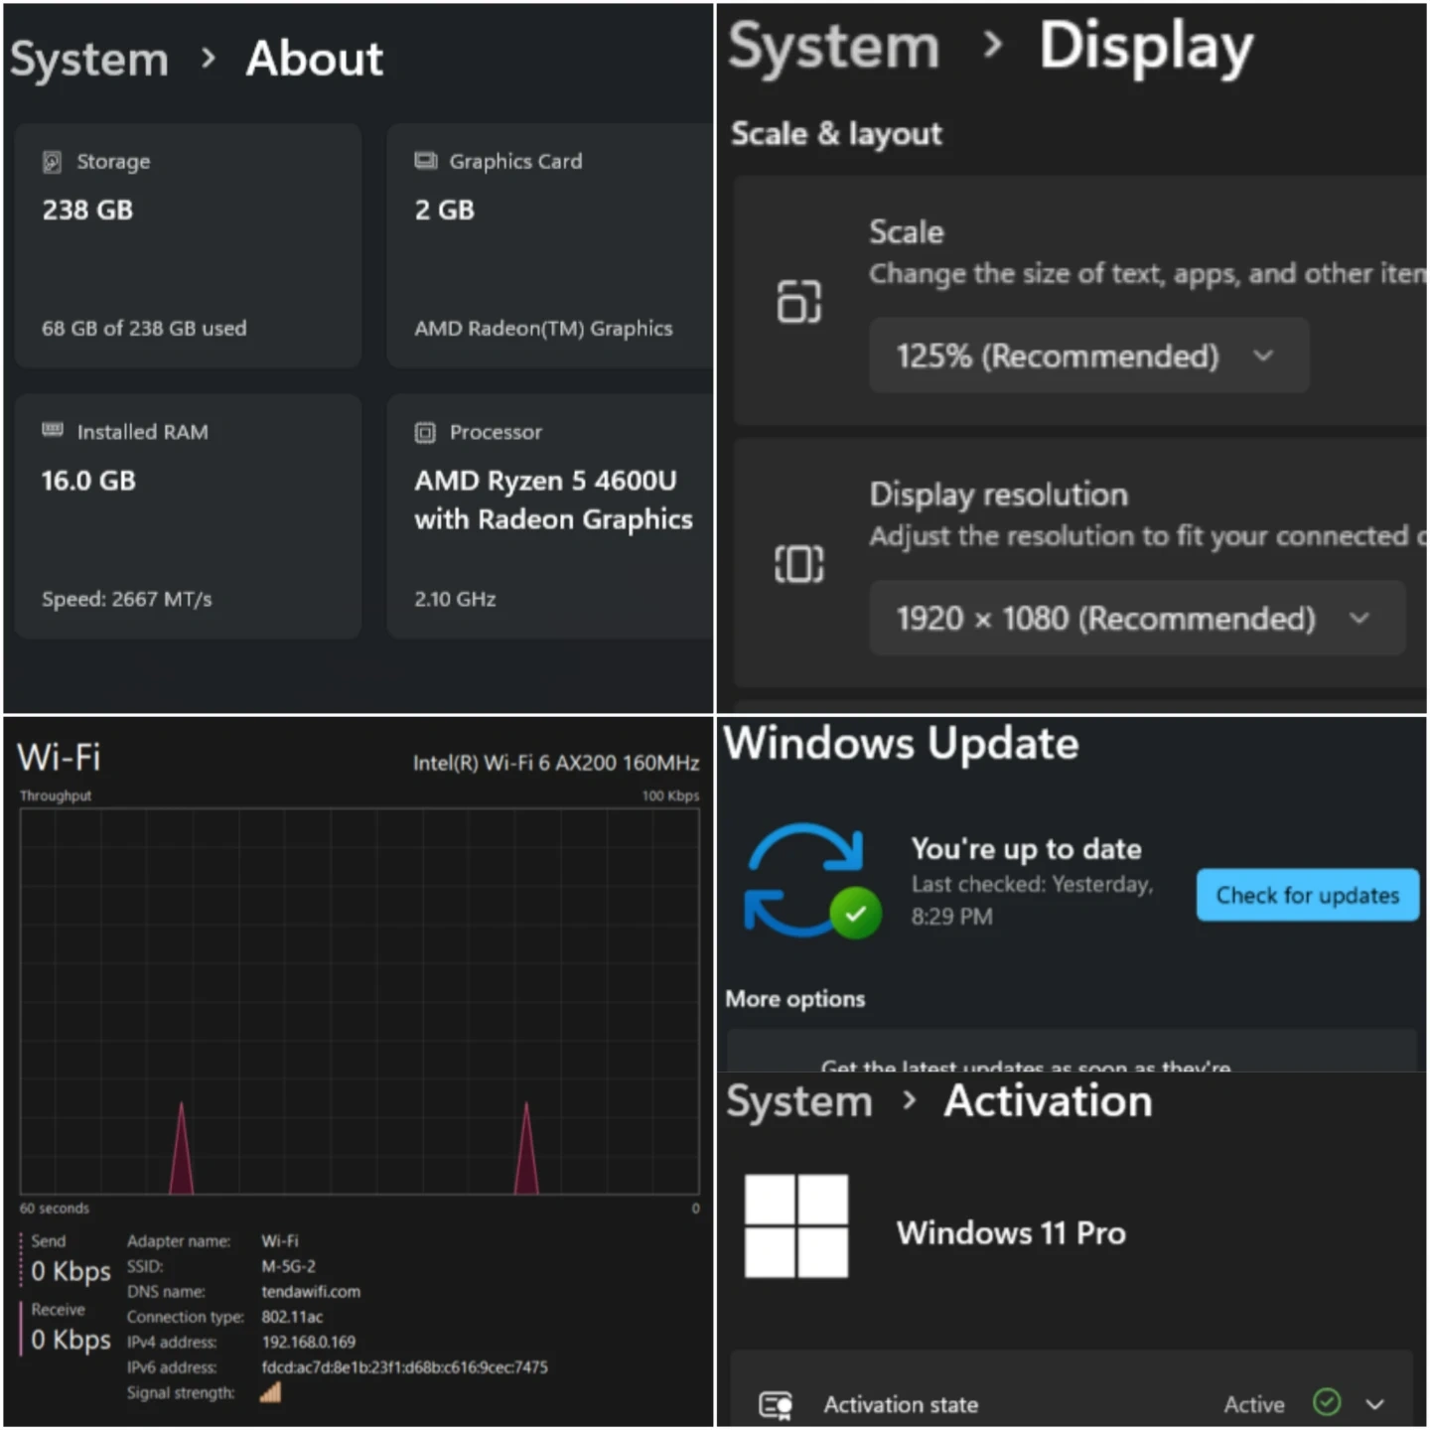This screenshot has width=1430, height=1430.
Task: Click the Installed RAM icon
Action: click(53, 430)
